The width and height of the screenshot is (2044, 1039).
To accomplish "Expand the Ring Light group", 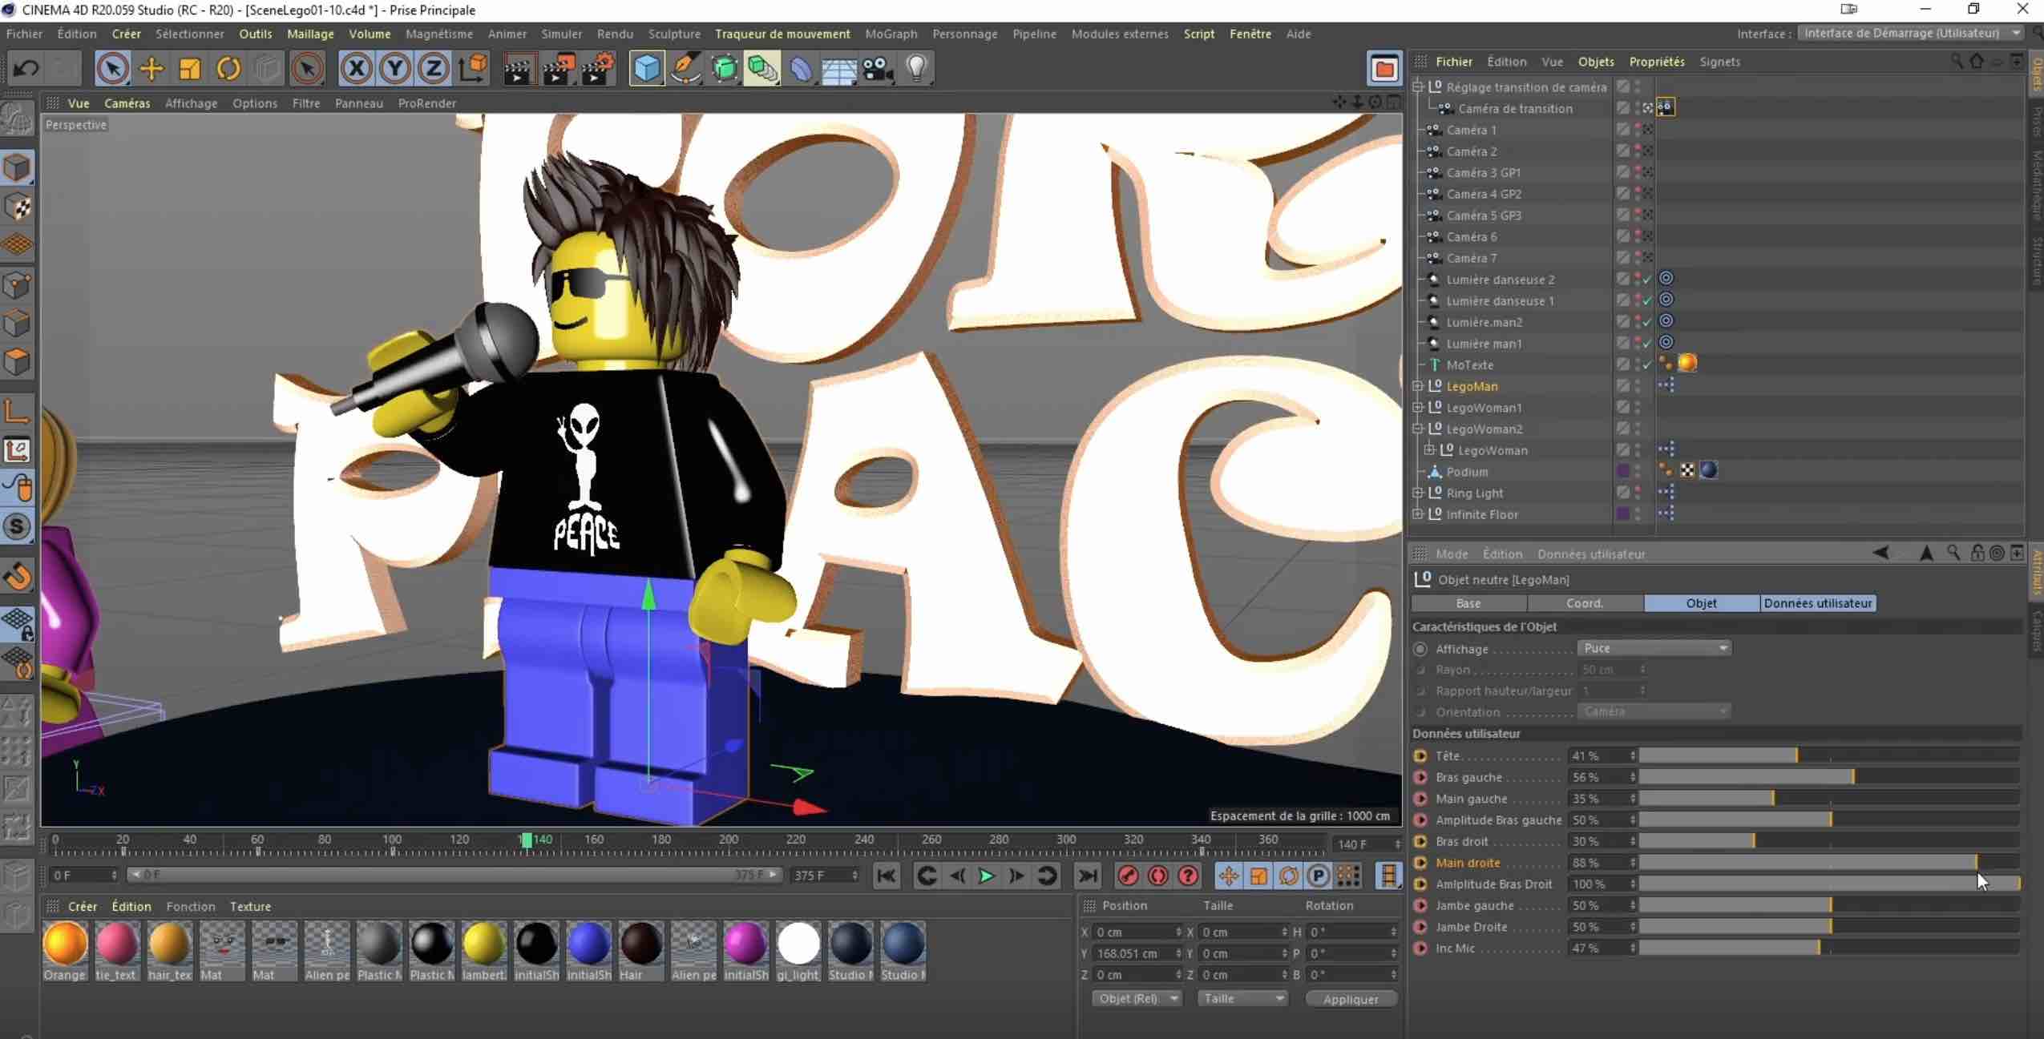I will point(1418,493).
